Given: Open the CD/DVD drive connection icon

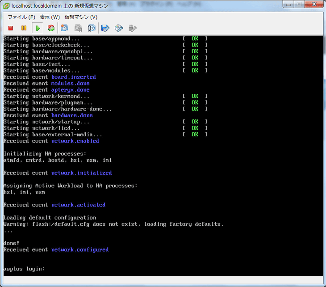Looking at the screenshot, I should pos(119,28).
